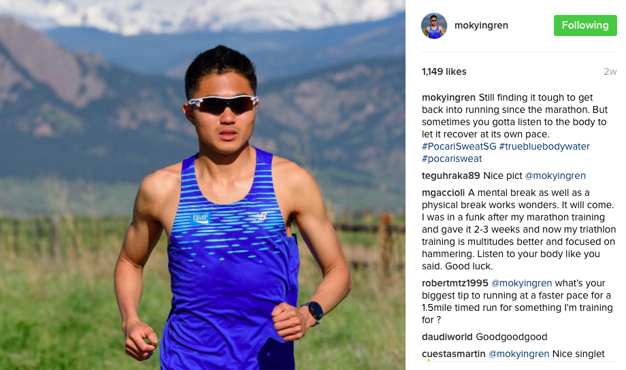Viewport: 626px width, 370px height.
Task: Click mokyingren username in the caption
Action: (x=448, y=97)
